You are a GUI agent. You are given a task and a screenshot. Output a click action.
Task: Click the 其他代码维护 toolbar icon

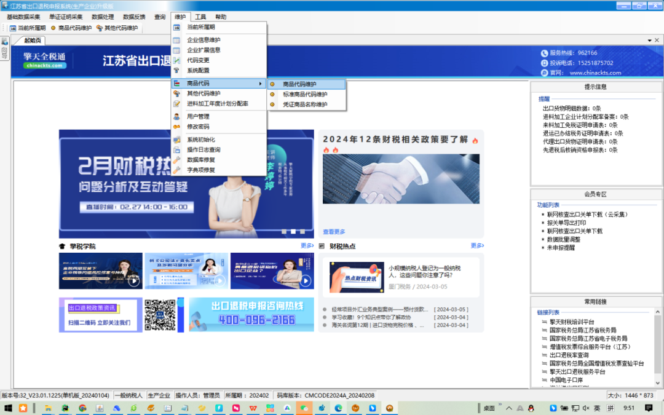click(100, 28)
